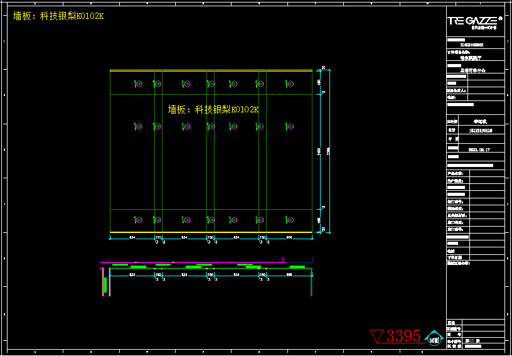The height and width of the screenshot is (356, 512).
Task: Click the green vertical bar at section view's left end
Action: [x=105, y=284]
